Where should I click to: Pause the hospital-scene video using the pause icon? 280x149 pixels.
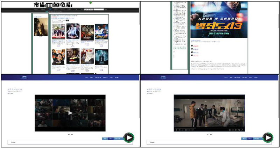pyautogui.click(x=176, y=130)
